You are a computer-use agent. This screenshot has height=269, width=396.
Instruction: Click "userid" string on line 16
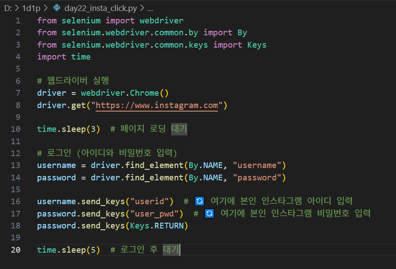tap(149, 201)
